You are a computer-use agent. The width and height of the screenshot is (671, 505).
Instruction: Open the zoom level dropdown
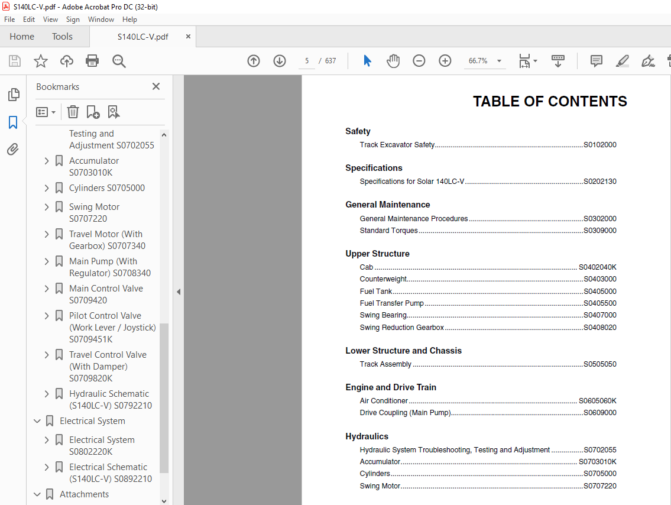point(499,61)
